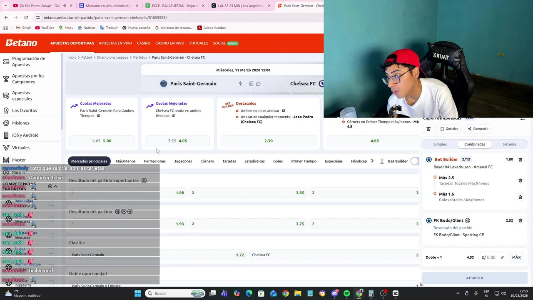533x300 pixels.
Task: Click the Virtuales sidebar icon
Action: tap(6, 147)
